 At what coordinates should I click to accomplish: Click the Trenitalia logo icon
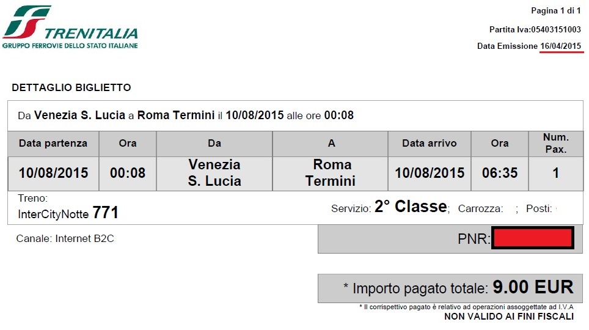point(26,22)
